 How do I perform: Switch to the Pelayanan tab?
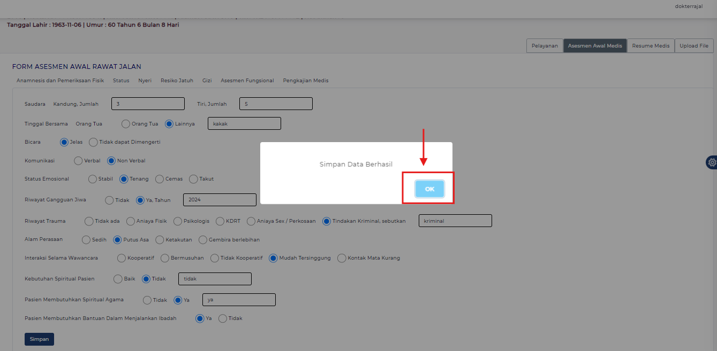point(545,46)
